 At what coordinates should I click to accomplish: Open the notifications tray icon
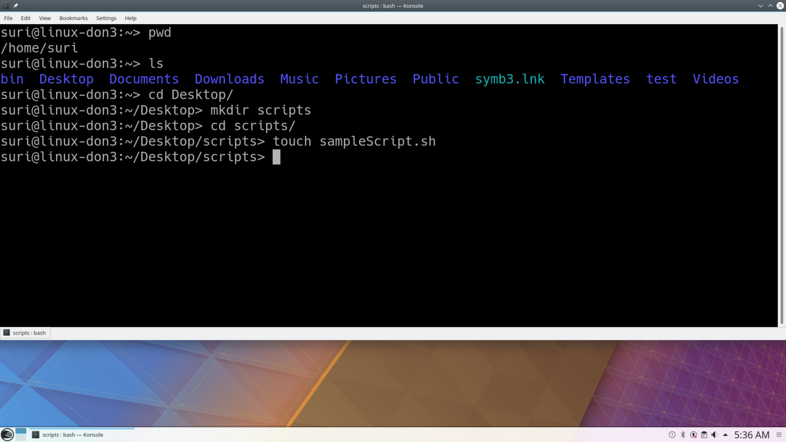(672, 435)
